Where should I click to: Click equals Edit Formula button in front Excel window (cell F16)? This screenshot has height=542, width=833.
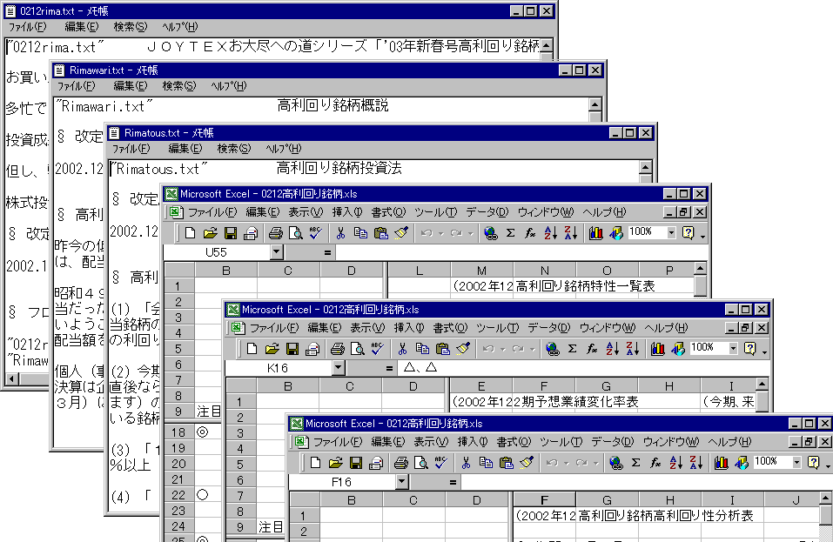point(453,483)
